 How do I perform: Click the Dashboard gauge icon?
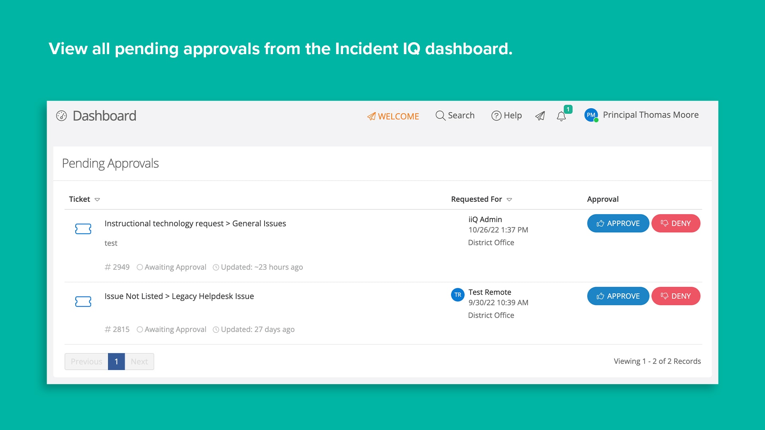[62, 116]
